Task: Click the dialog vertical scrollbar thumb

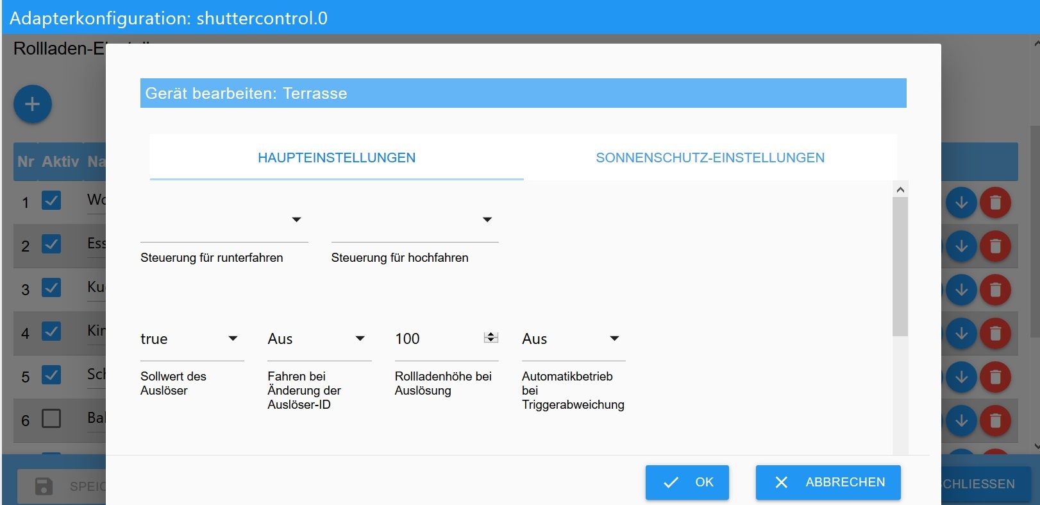Action: tap(900, 266)
